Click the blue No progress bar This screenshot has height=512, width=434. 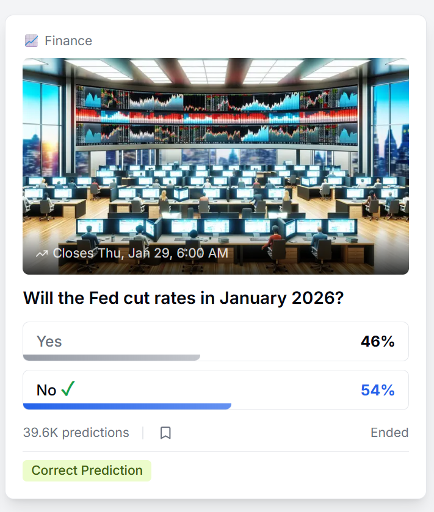tap(127, 406)
